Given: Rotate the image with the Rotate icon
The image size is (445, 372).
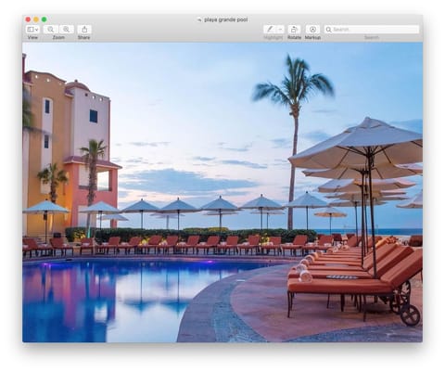Looking at the screenshot, I should 294,30.
